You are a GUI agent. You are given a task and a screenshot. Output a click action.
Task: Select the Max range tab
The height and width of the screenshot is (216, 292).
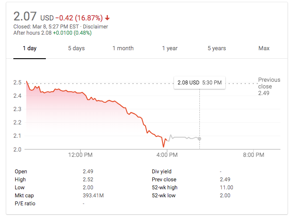click(x=264, y=48)
